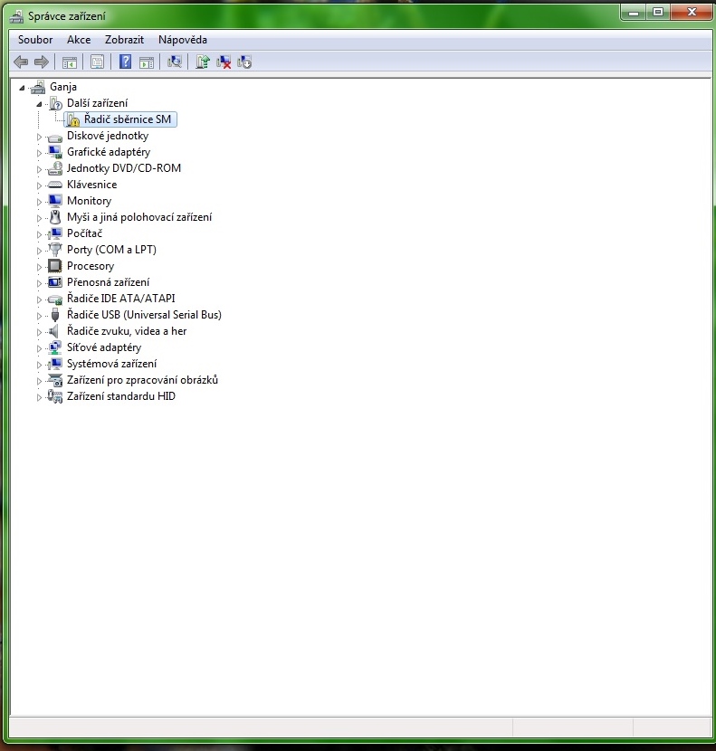
Task: Expand the Grafické adaptéry category
Action: pos(39,153)
